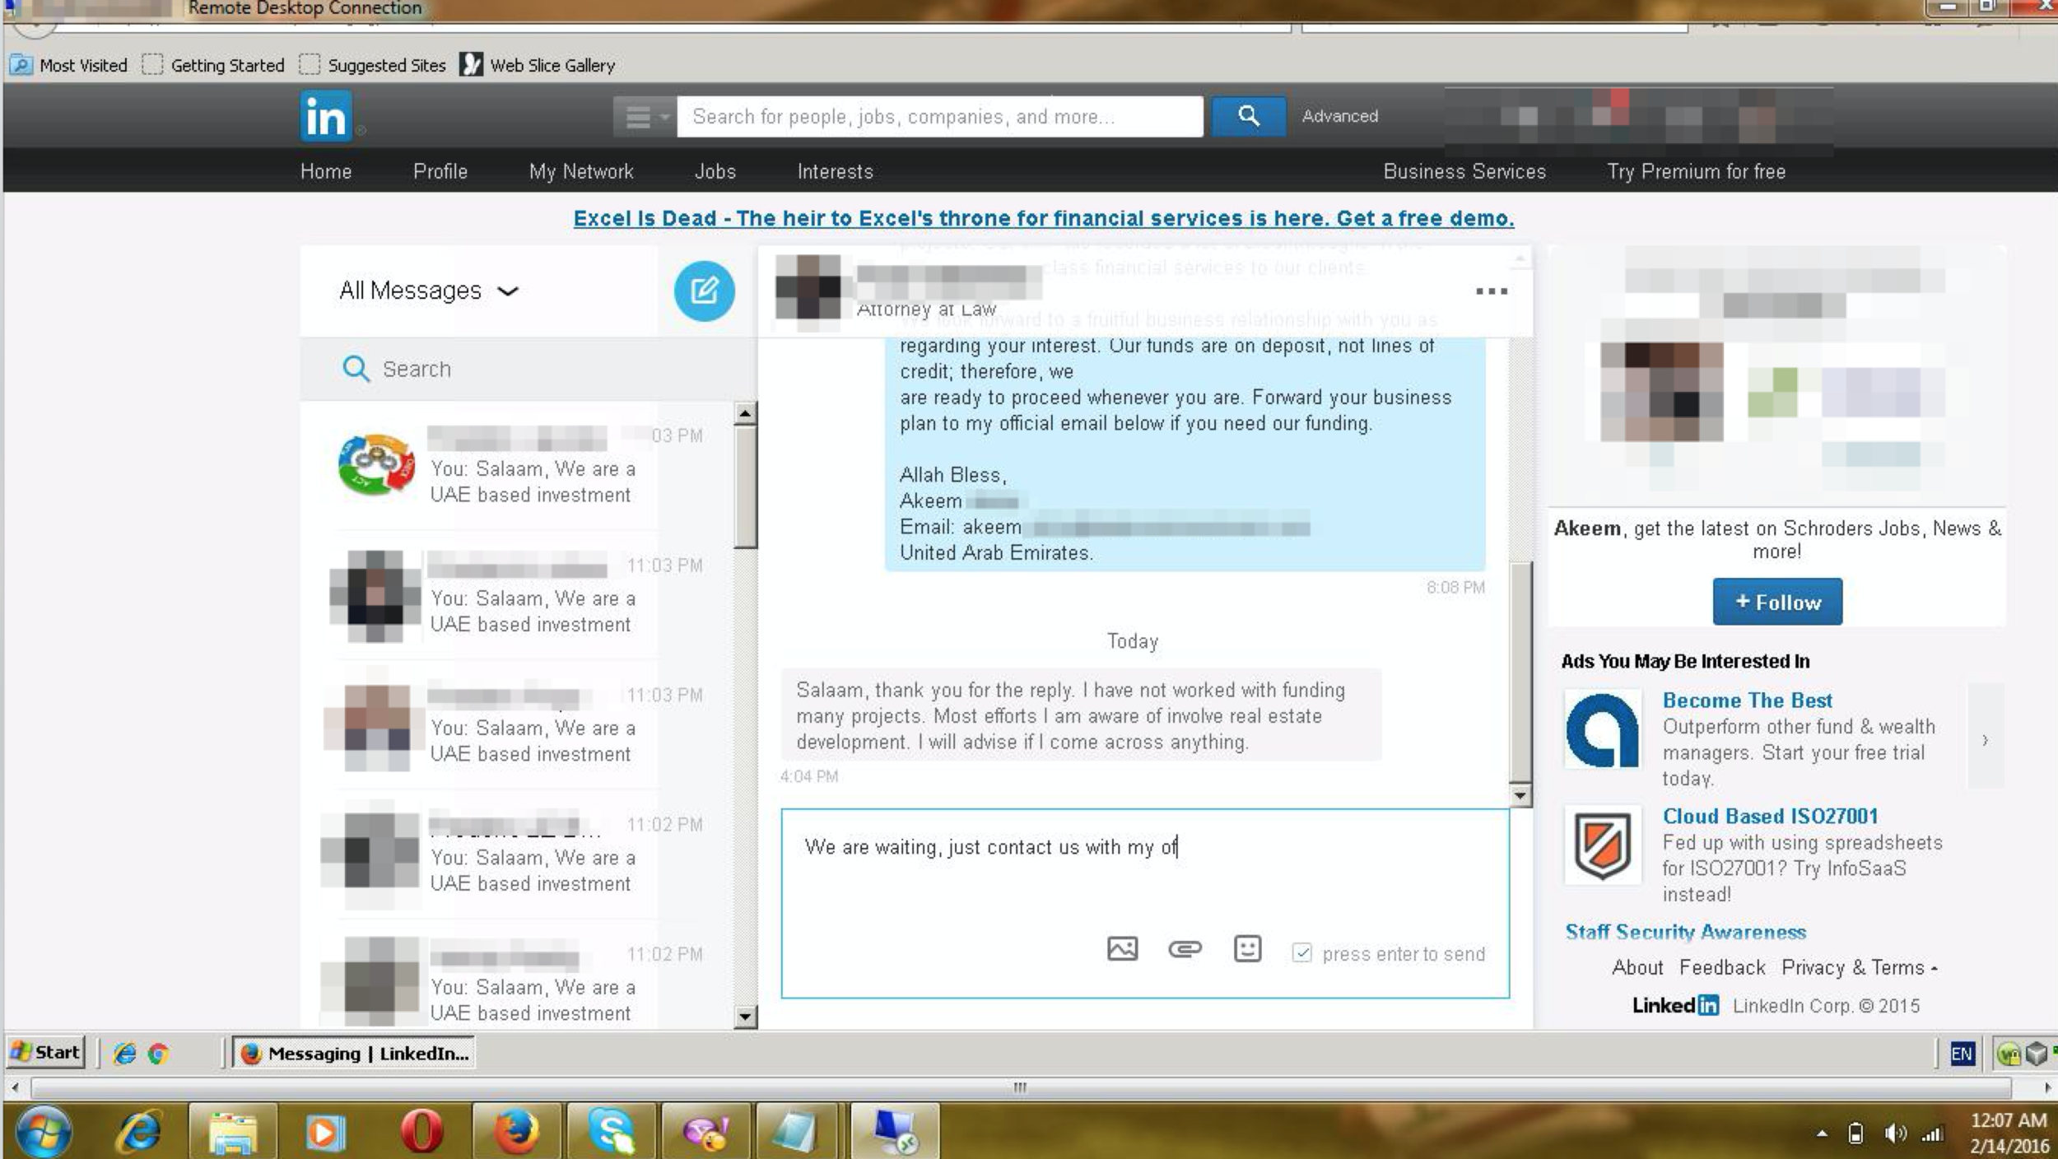This screenshot has width=2058, height=1159.
Task: Open the Feedback footer link
Action: tap(1722, 967)
